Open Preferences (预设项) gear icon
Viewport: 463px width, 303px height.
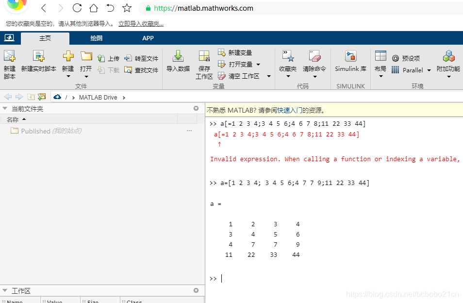396,58
